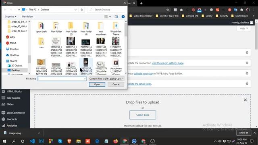Open Visual Studio Code from the taskbar
The image size is (258, 145).
tap(32, 141)
